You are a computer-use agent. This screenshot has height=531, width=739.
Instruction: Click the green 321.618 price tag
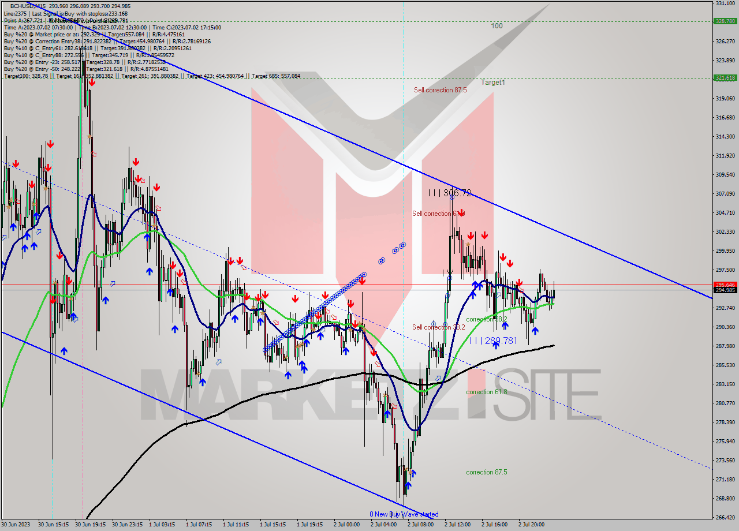click(x=725, y=77)
